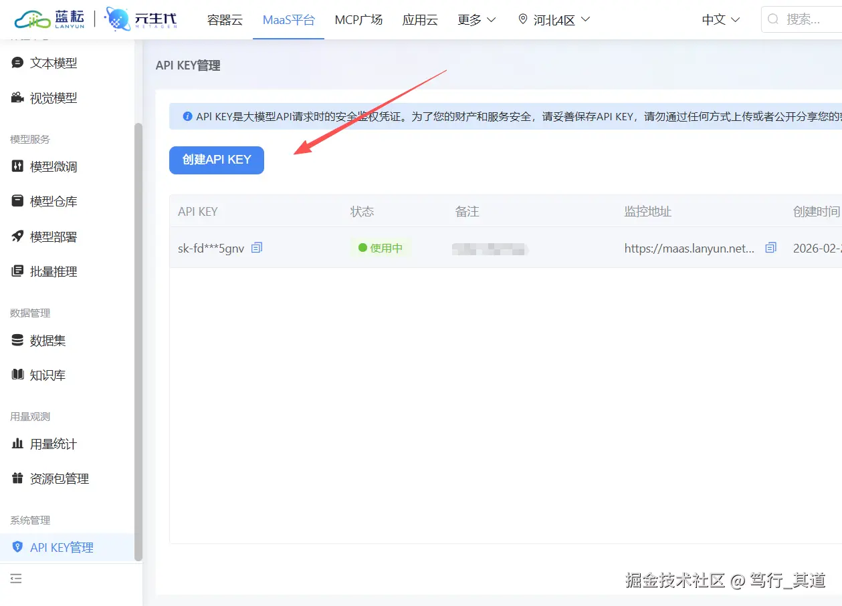Switch to the MCP广场 tab
Screen dimensions: 842x606
358,20
